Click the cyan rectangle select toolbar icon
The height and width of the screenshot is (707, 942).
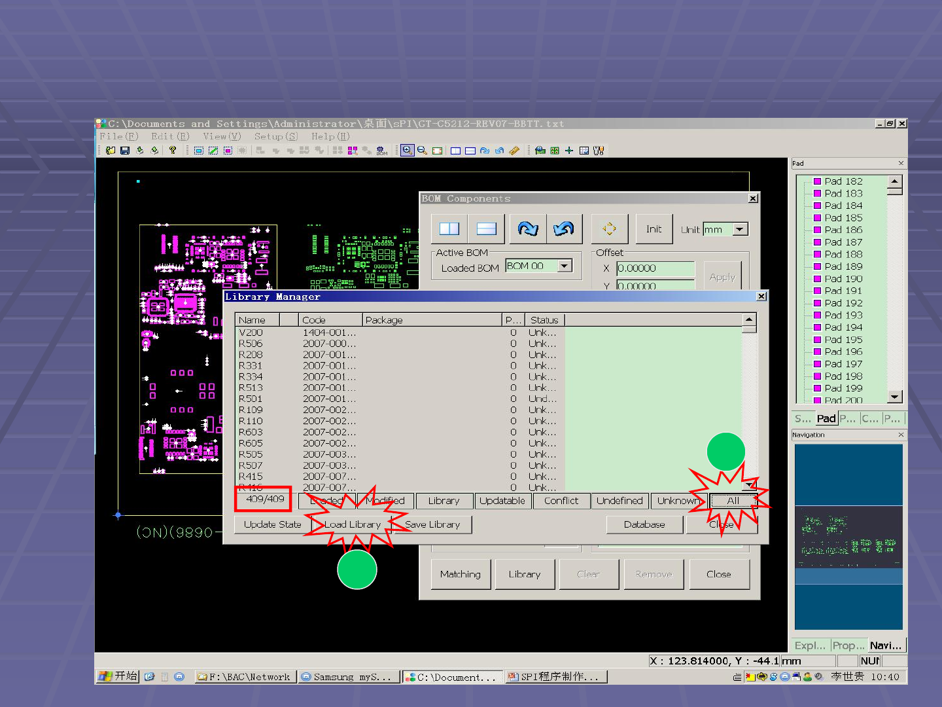199,151
